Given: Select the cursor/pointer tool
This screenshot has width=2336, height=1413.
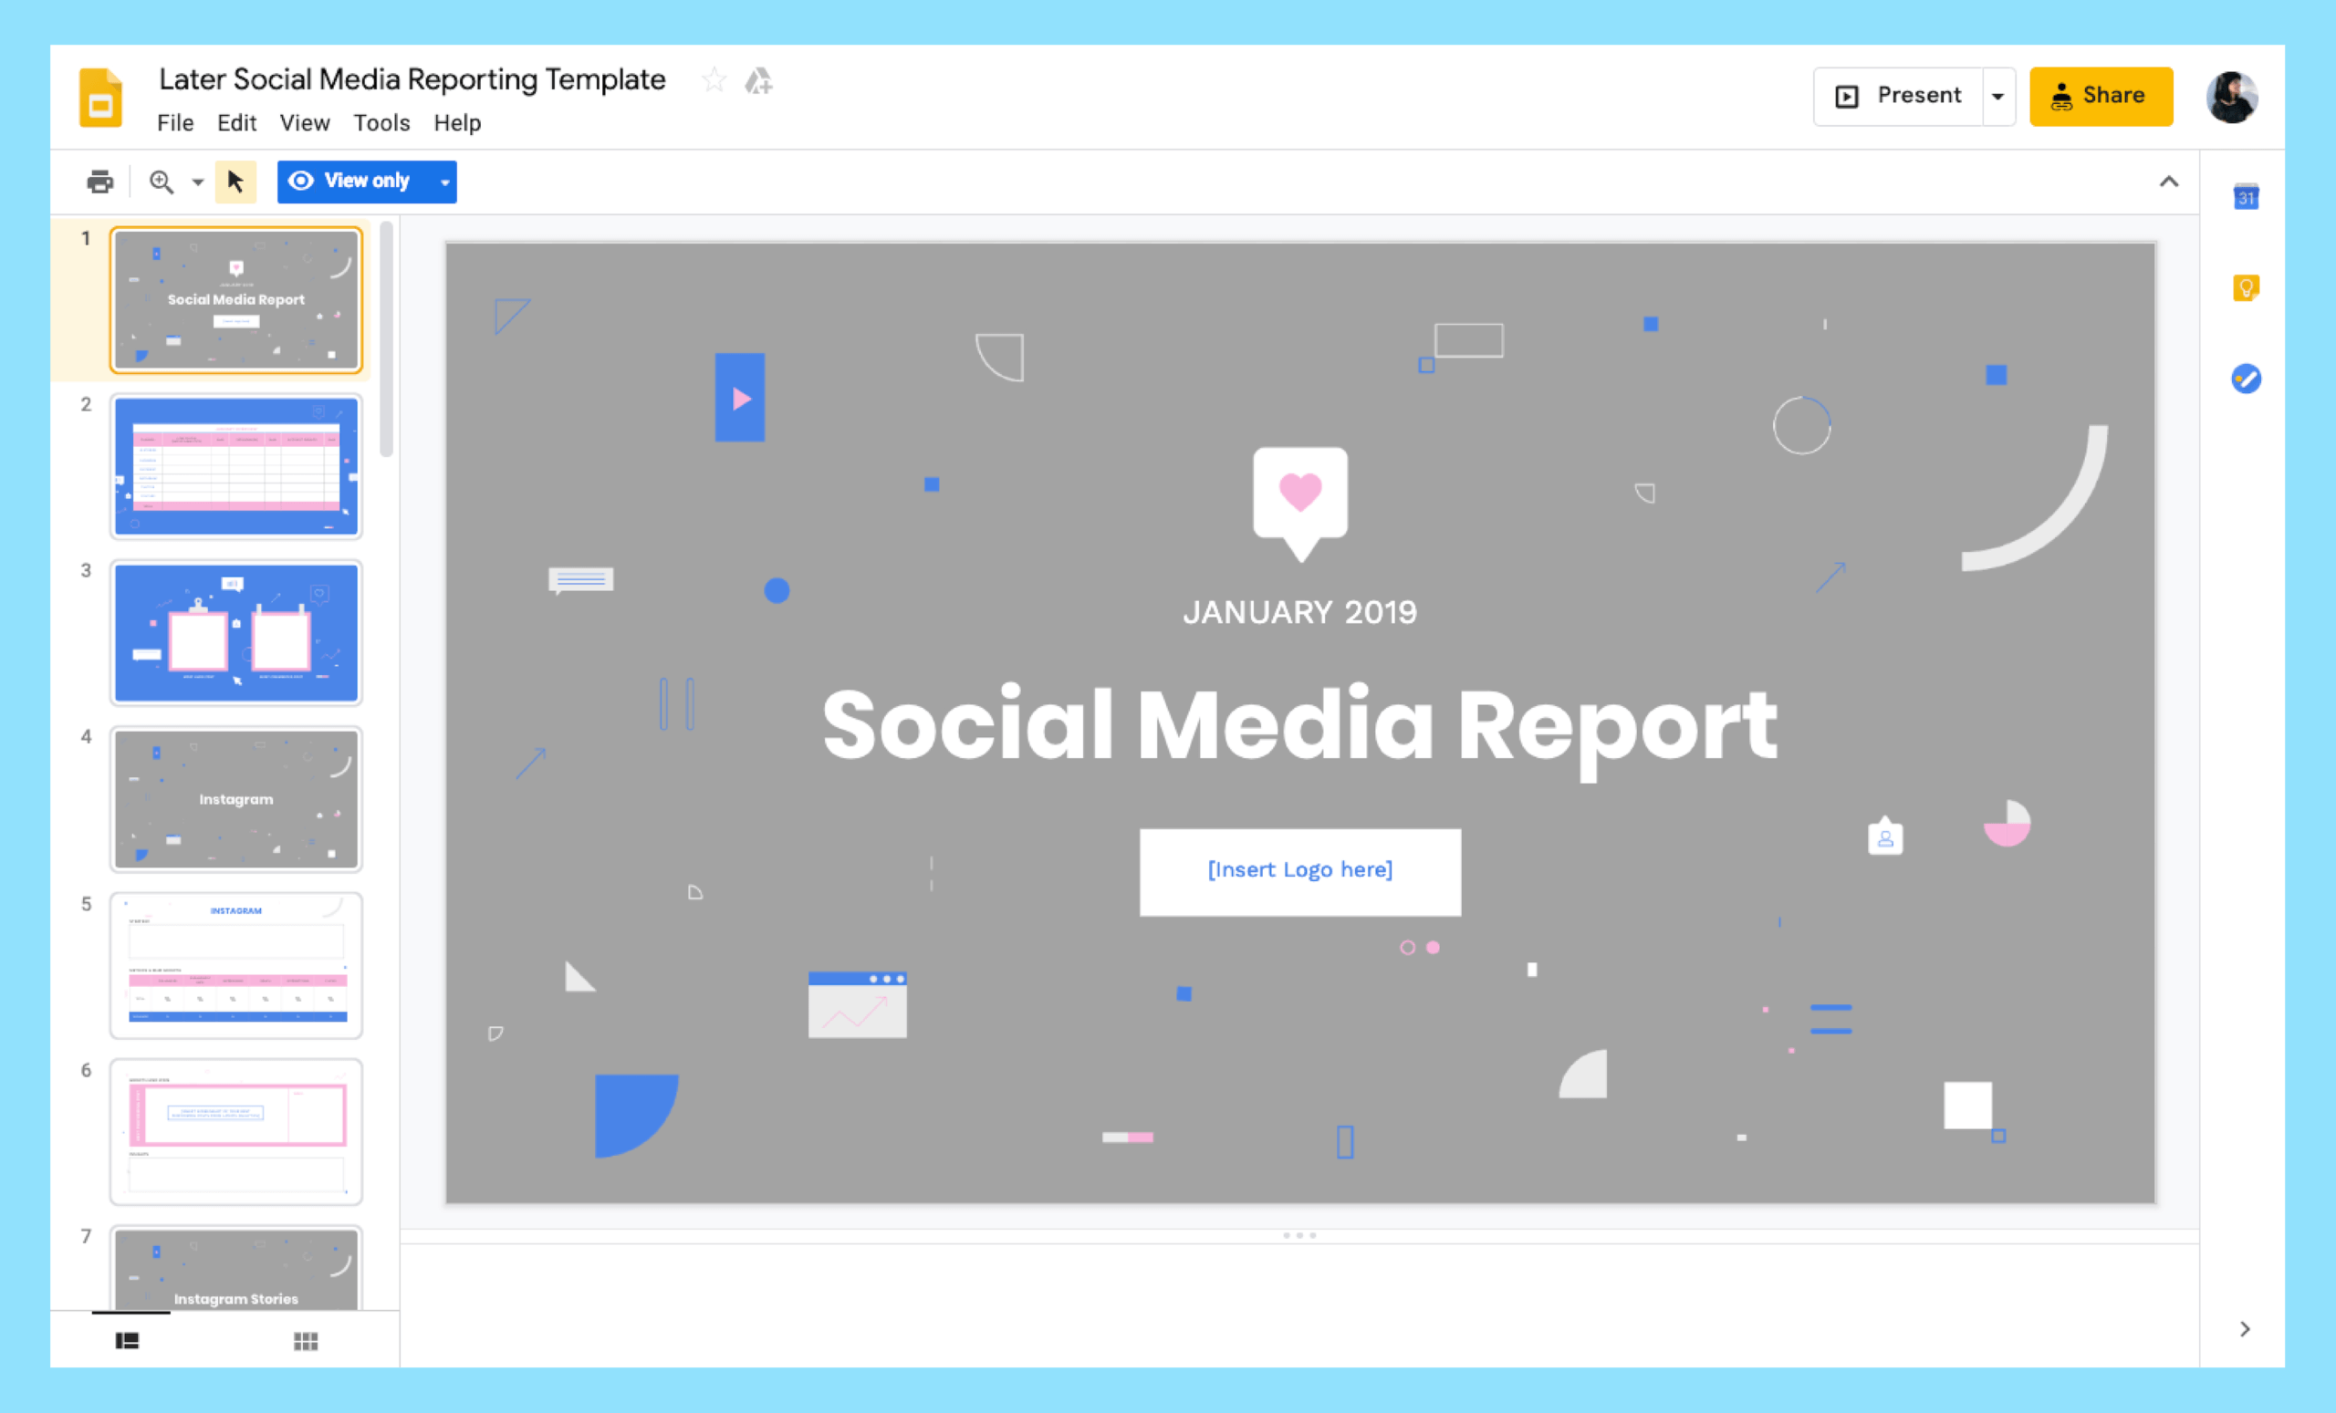Looking at the screenshot, I should [237, 181].
